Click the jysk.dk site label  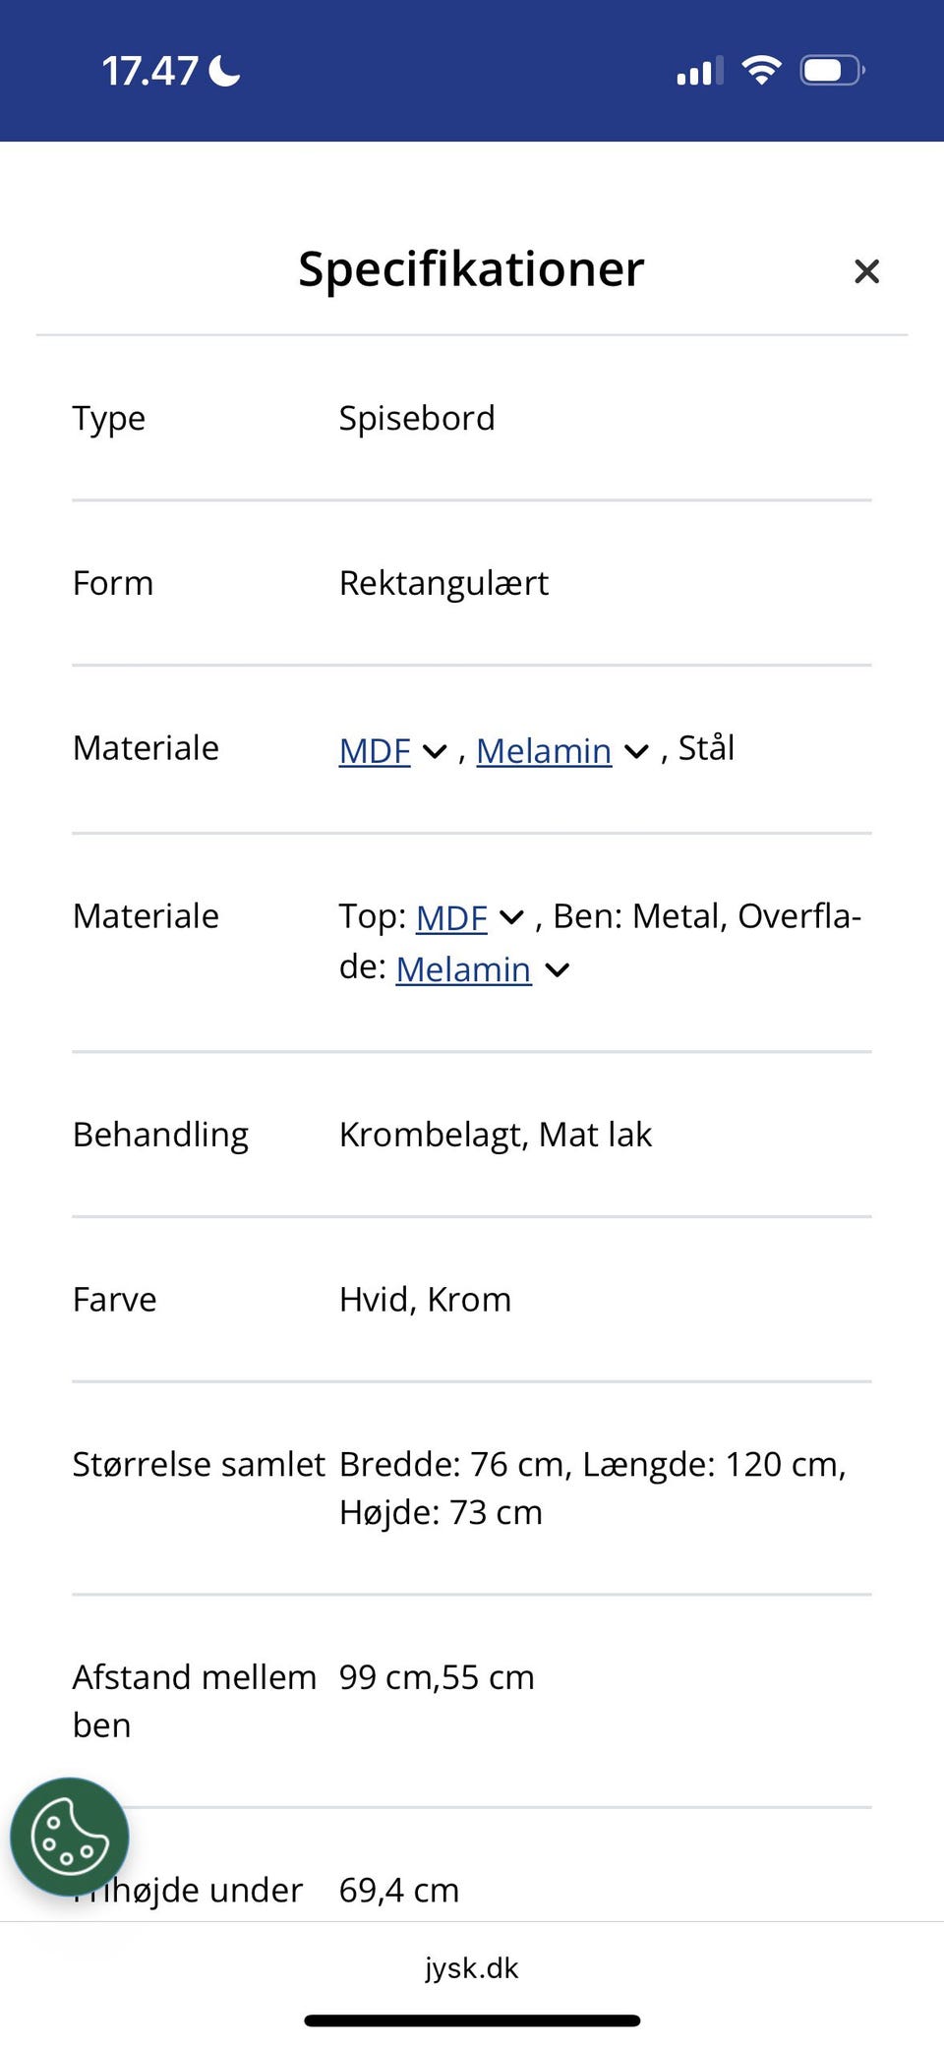(x=470, y=1967)
